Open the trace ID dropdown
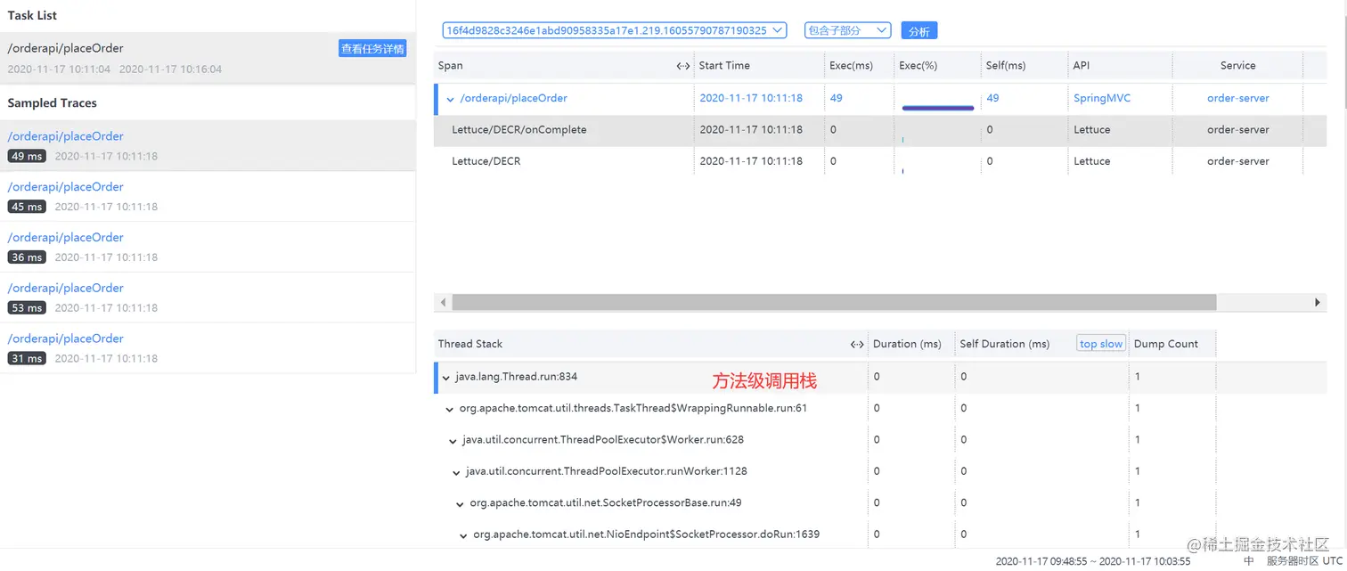The image size is (1347, 571). 615,30
